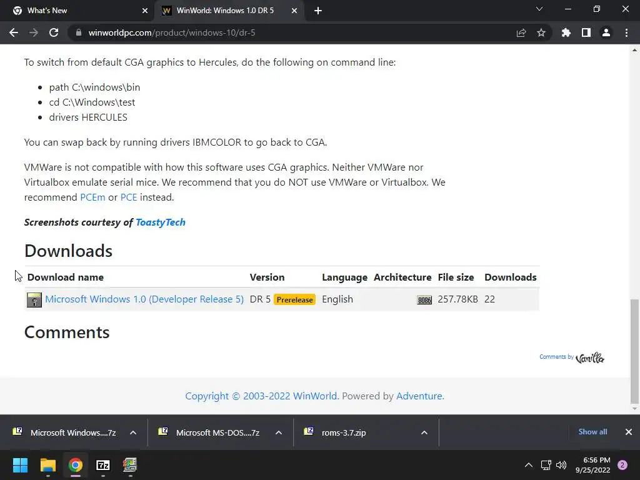Show hidden system tray icons
The width and height of the screenshot is (640, 480).
529,465
